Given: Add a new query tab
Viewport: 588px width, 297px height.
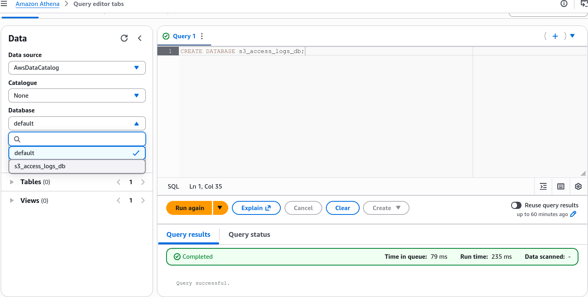Looking at the screenshot, I should 555,36.
